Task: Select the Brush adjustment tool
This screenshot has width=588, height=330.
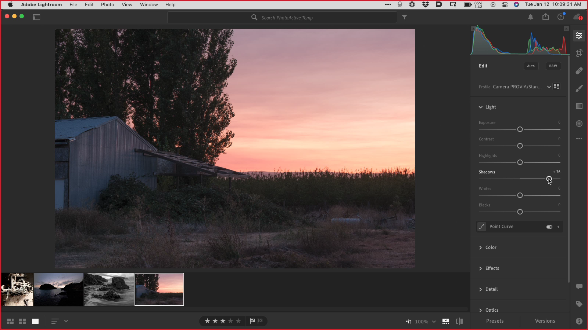Action: (x=579, y=88)
